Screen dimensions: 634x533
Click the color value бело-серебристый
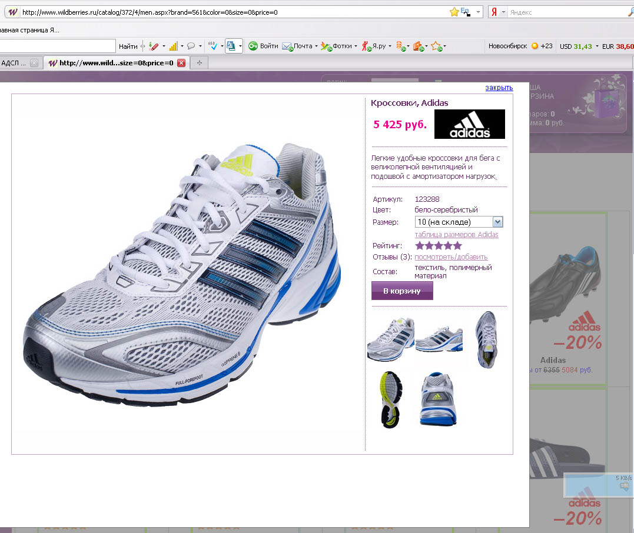click(446, 209)
